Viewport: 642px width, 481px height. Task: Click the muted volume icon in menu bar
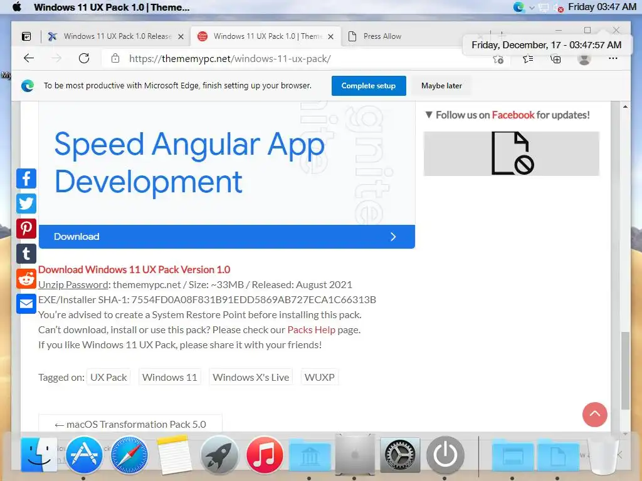pos(558,8)
